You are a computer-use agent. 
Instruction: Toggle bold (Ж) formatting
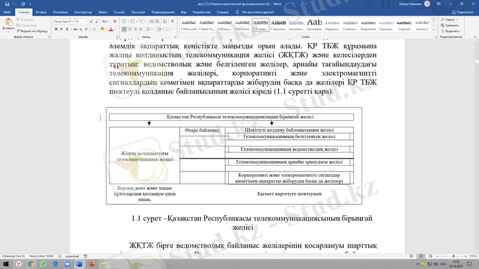point(56,29)
